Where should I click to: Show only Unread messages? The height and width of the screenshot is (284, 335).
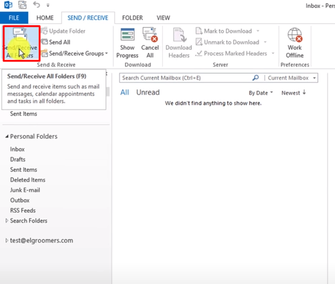[148, 92]
